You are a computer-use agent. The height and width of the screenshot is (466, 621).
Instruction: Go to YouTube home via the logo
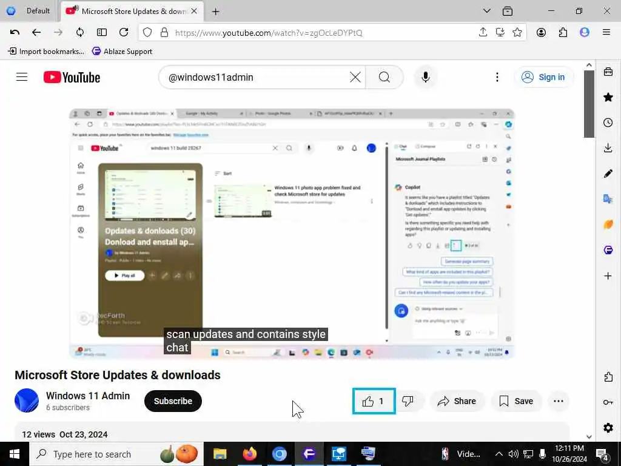72,77
